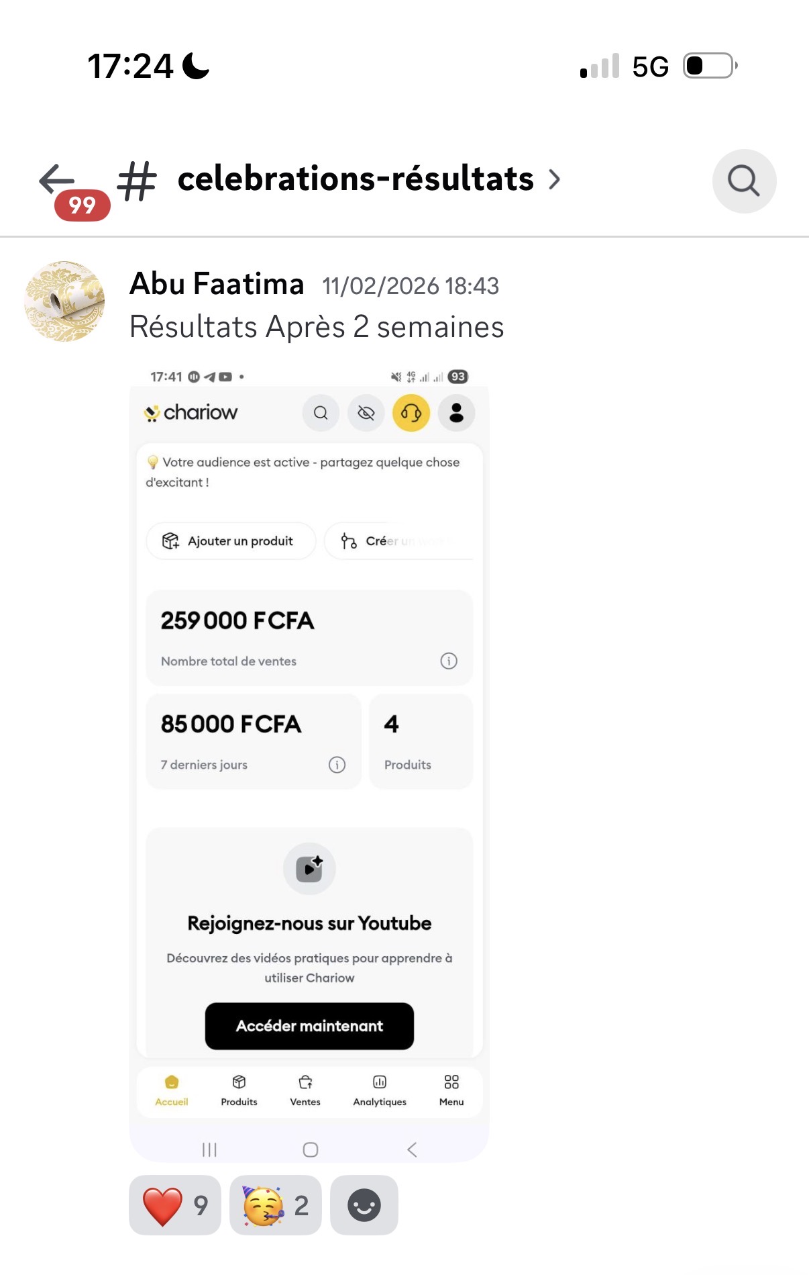Image resolution: width=809 pixels, height=1275 pixels.
Task: Expand celebrations-résultats channel details chevron
Action: (554, 179)
